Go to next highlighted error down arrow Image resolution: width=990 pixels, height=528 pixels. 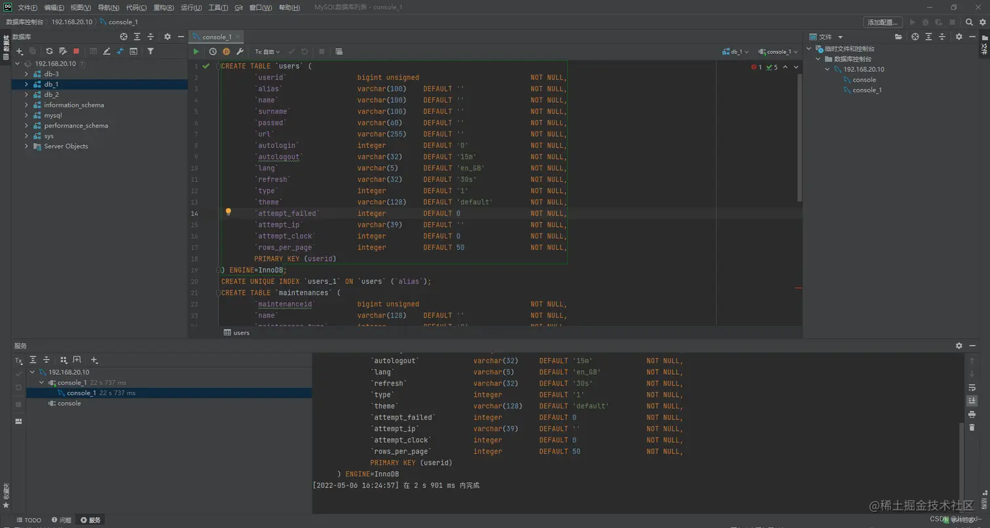[x=796, y=67]
